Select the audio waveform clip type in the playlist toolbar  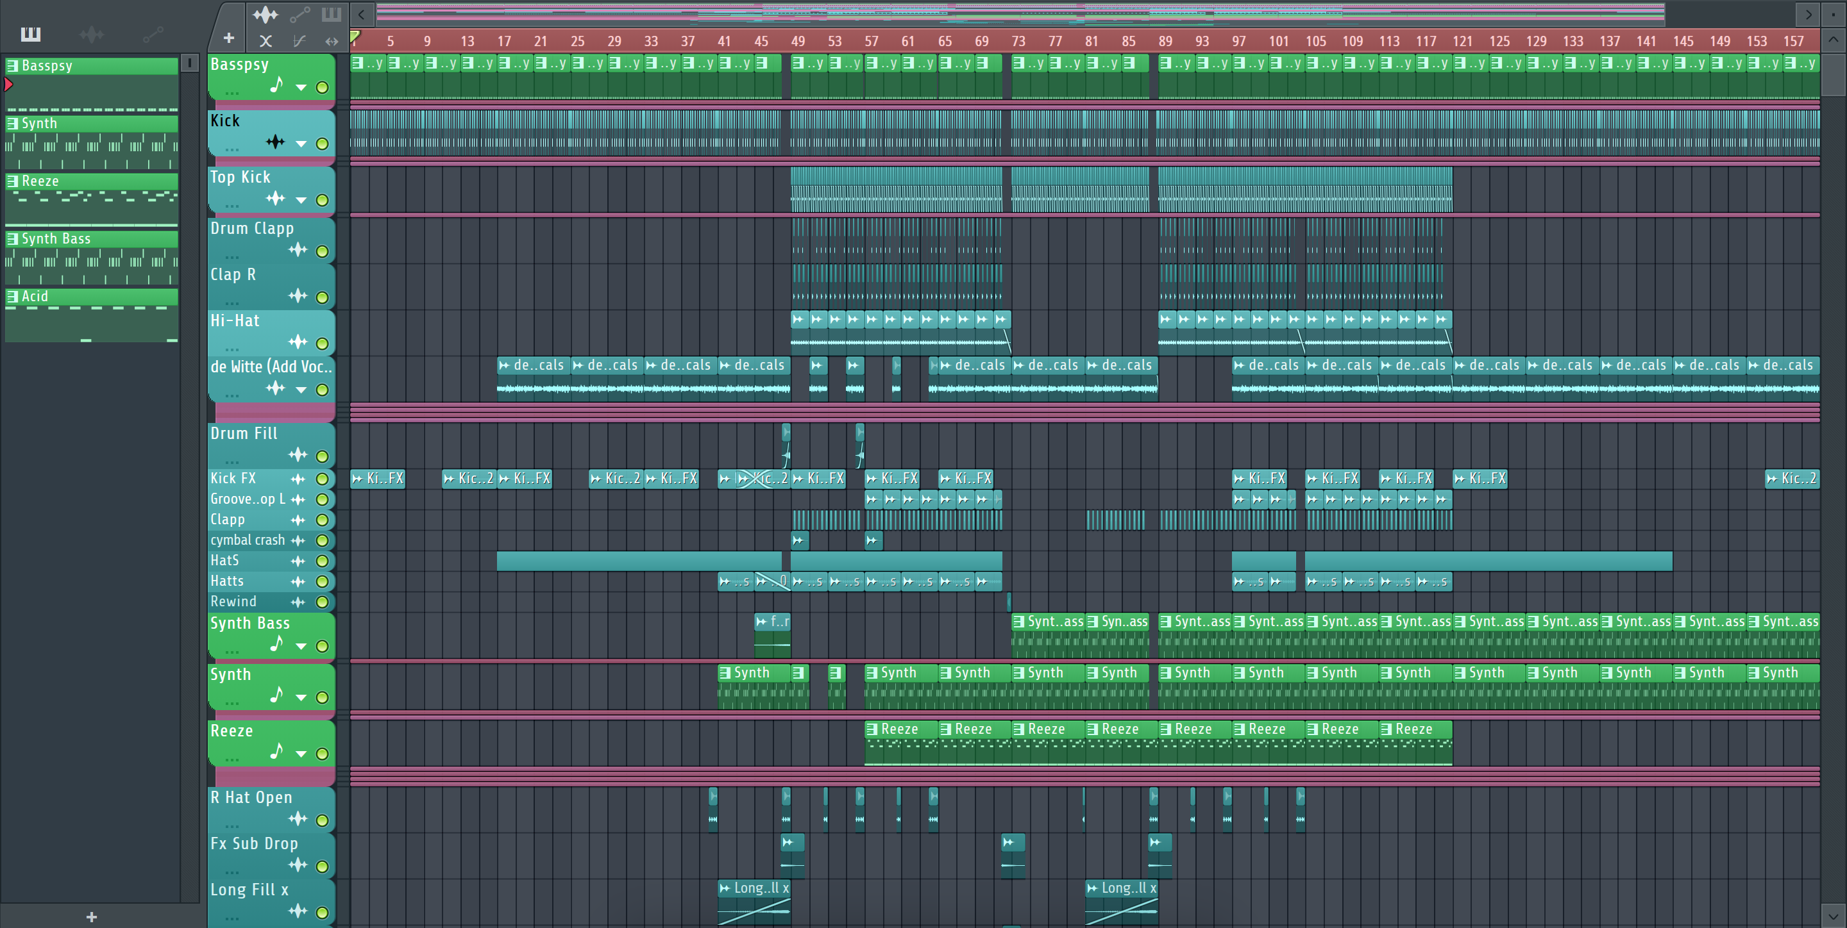(266, 14)
